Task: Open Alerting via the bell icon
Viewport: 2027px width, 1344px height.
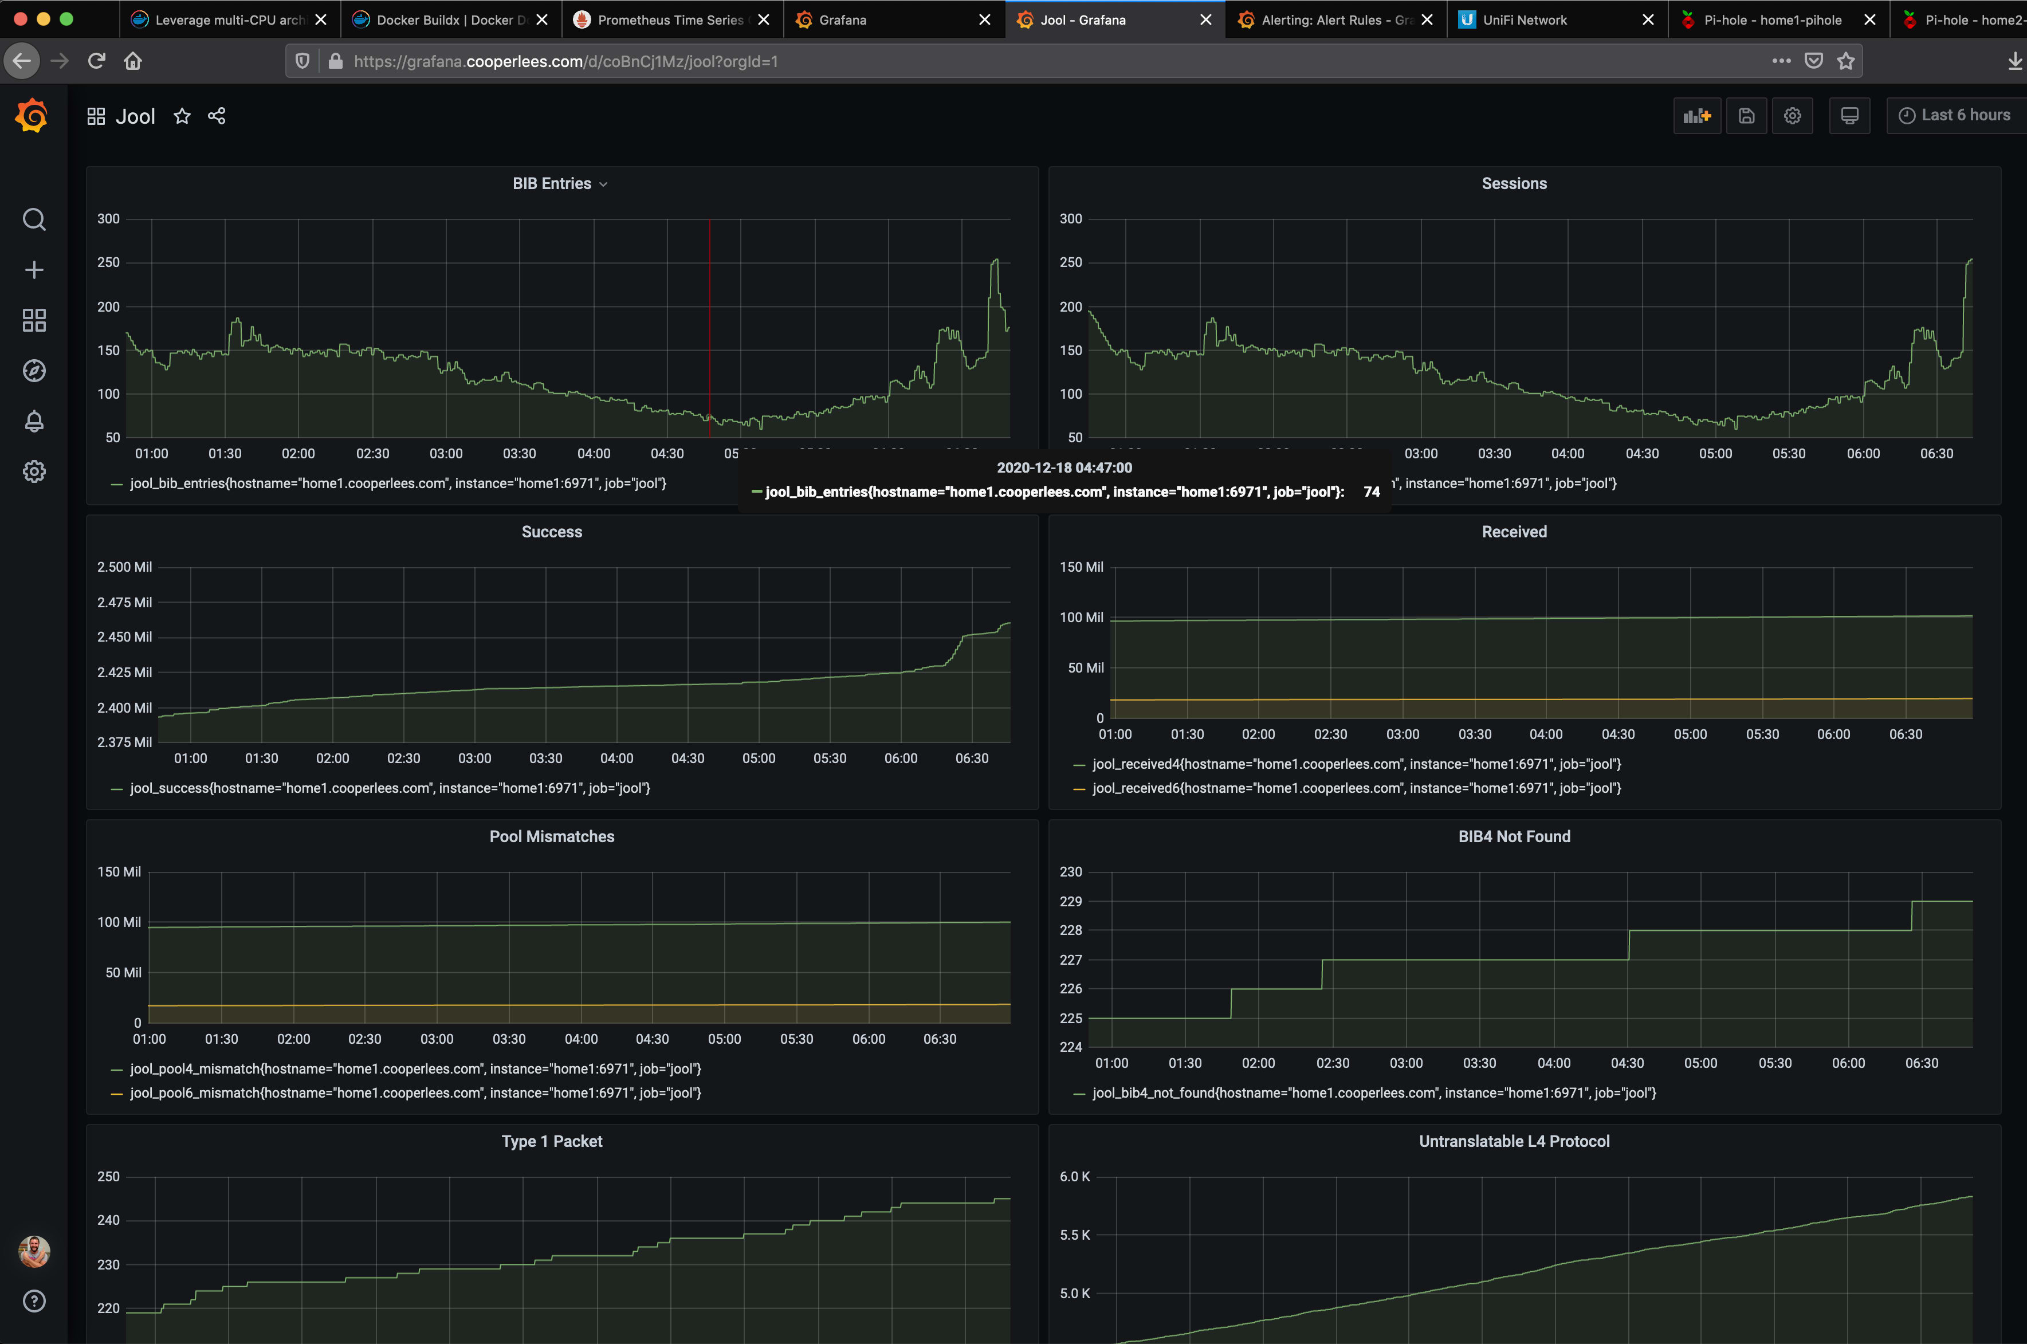Action: (x=33, y=421)
